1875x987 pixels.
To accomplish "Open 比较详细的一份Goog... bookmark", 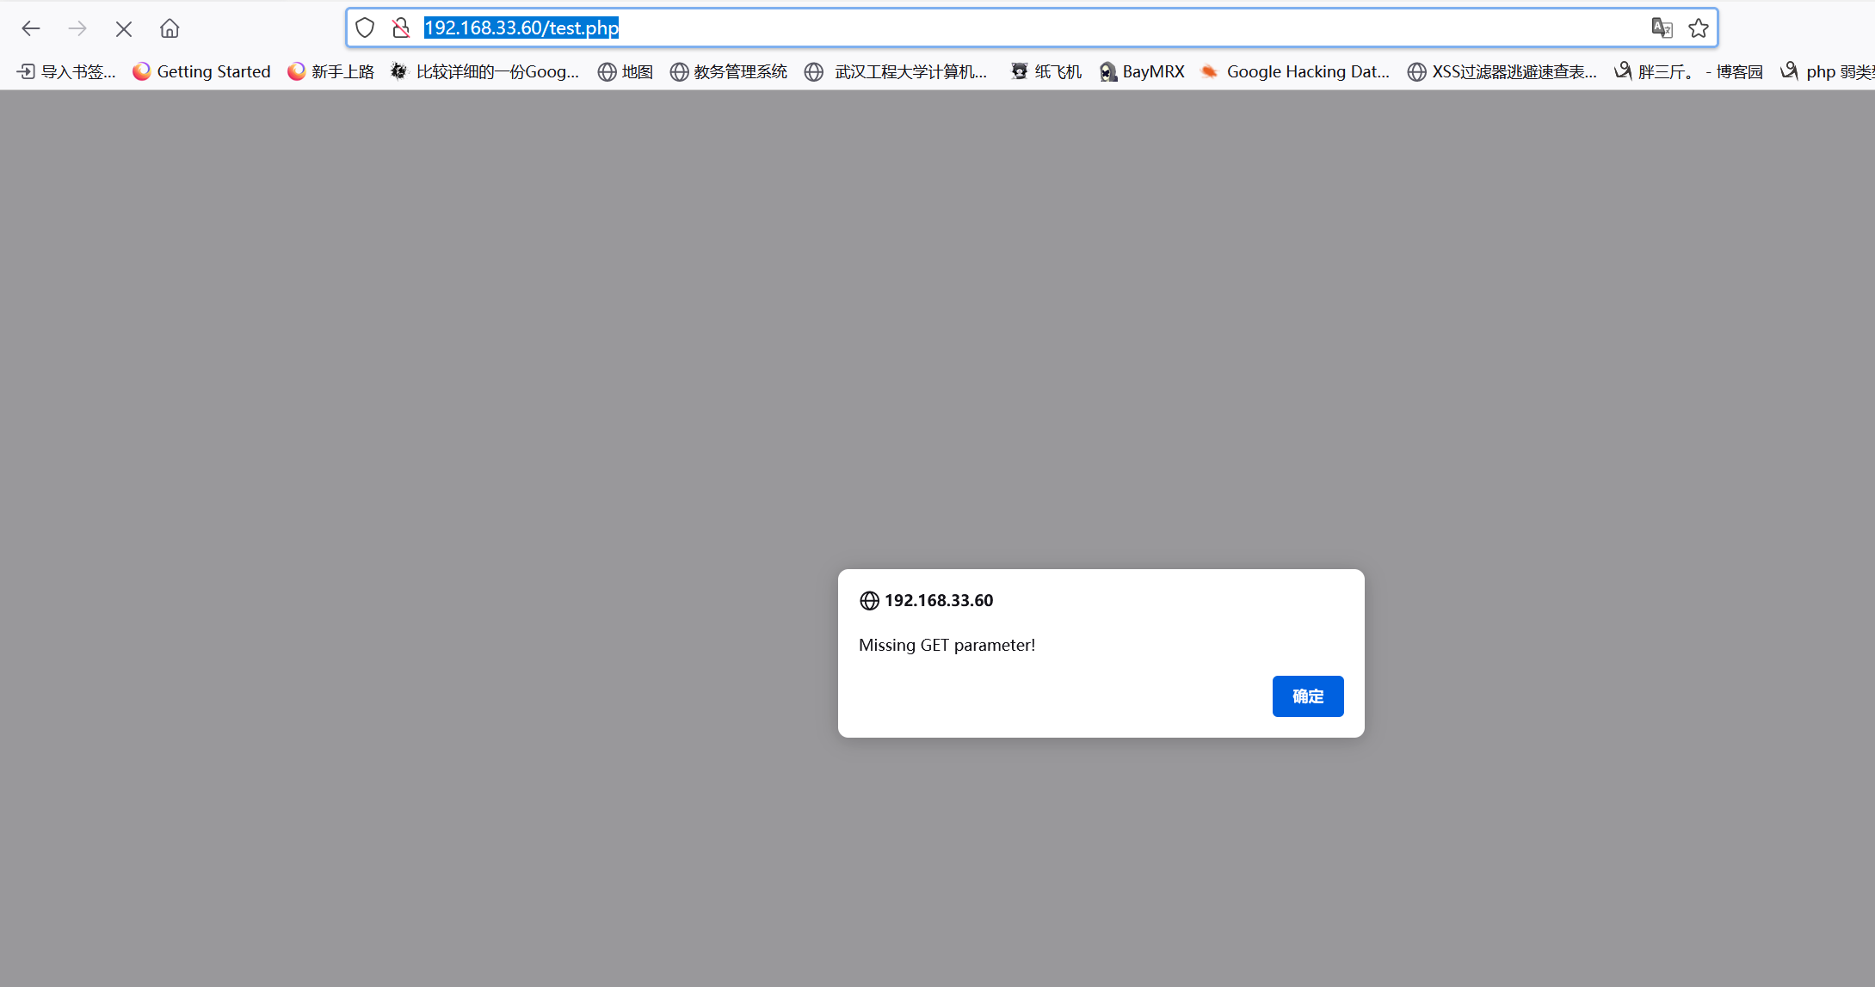I will pyautogui.click(x=484, y=71).
